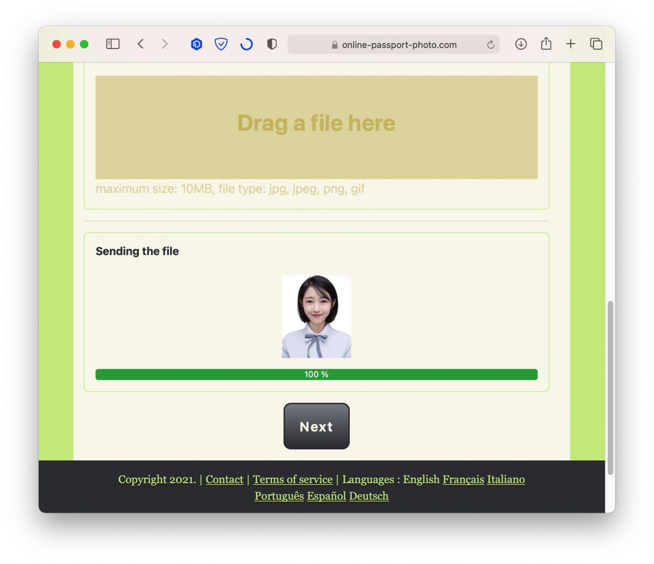The width and height of the screenshot is (654, 564).
Task: Switch language to Português
Action: pyautogui.click(x=279, y=496)
